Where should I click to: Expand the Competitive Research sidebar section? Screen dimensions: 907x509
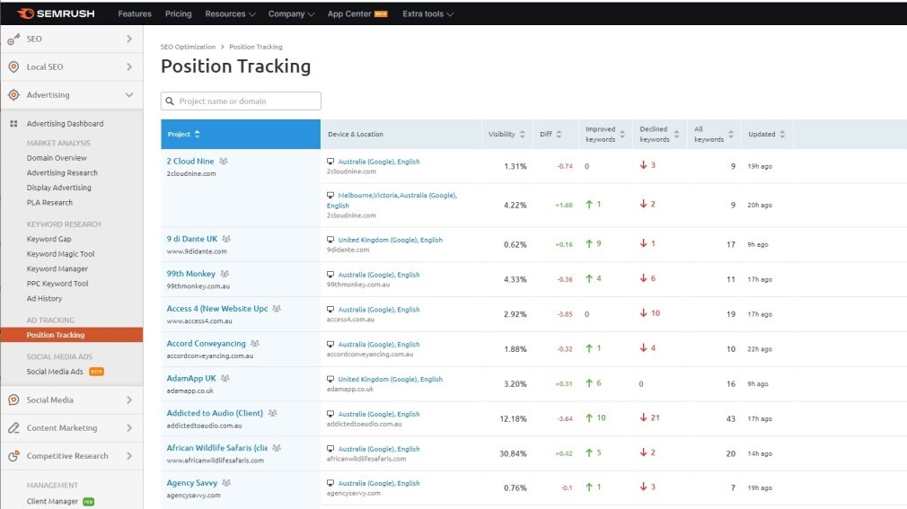click(129, 456)
